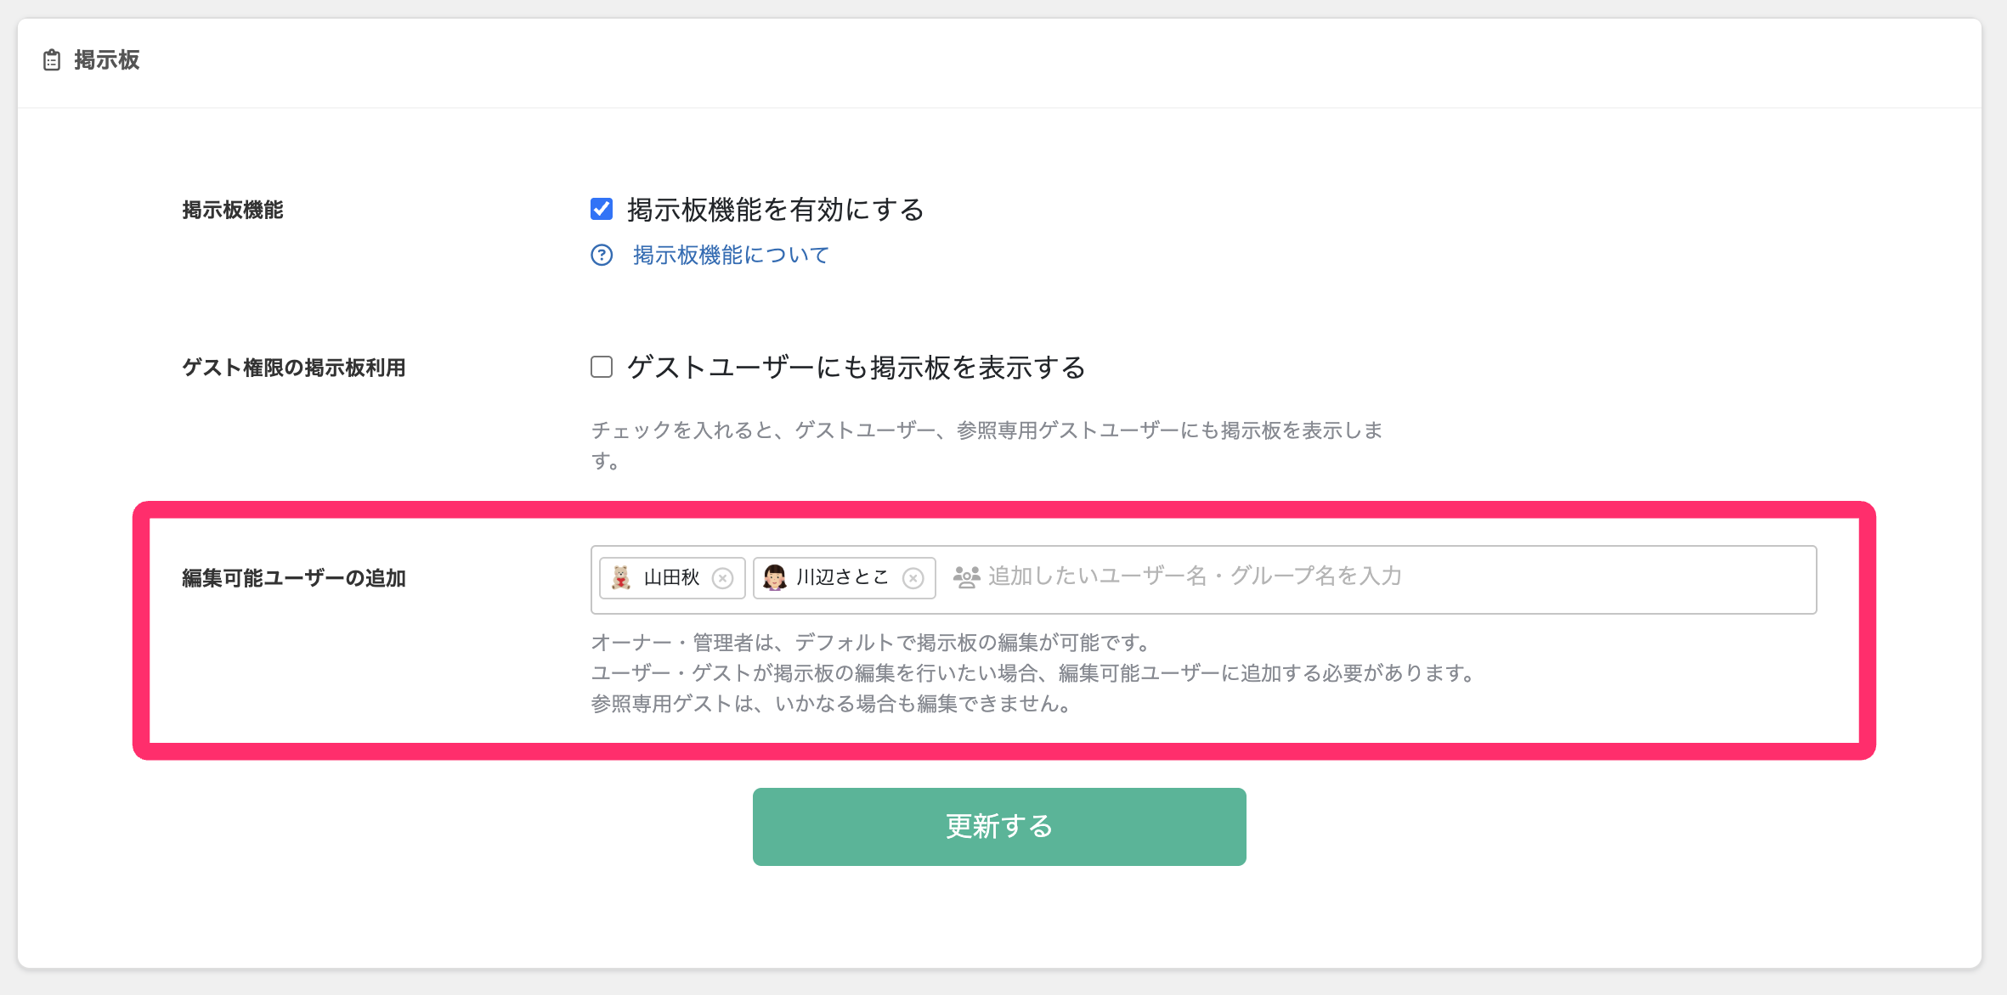2007x995 pixels.
Task: Click 山田秋's teddy bear avatar
Action: [621, 577]
